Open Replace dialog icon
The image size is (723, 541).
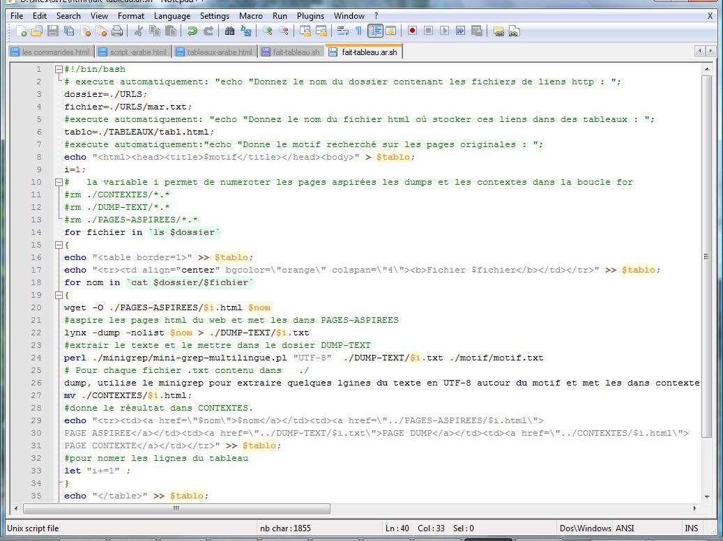tap(246, 31)
